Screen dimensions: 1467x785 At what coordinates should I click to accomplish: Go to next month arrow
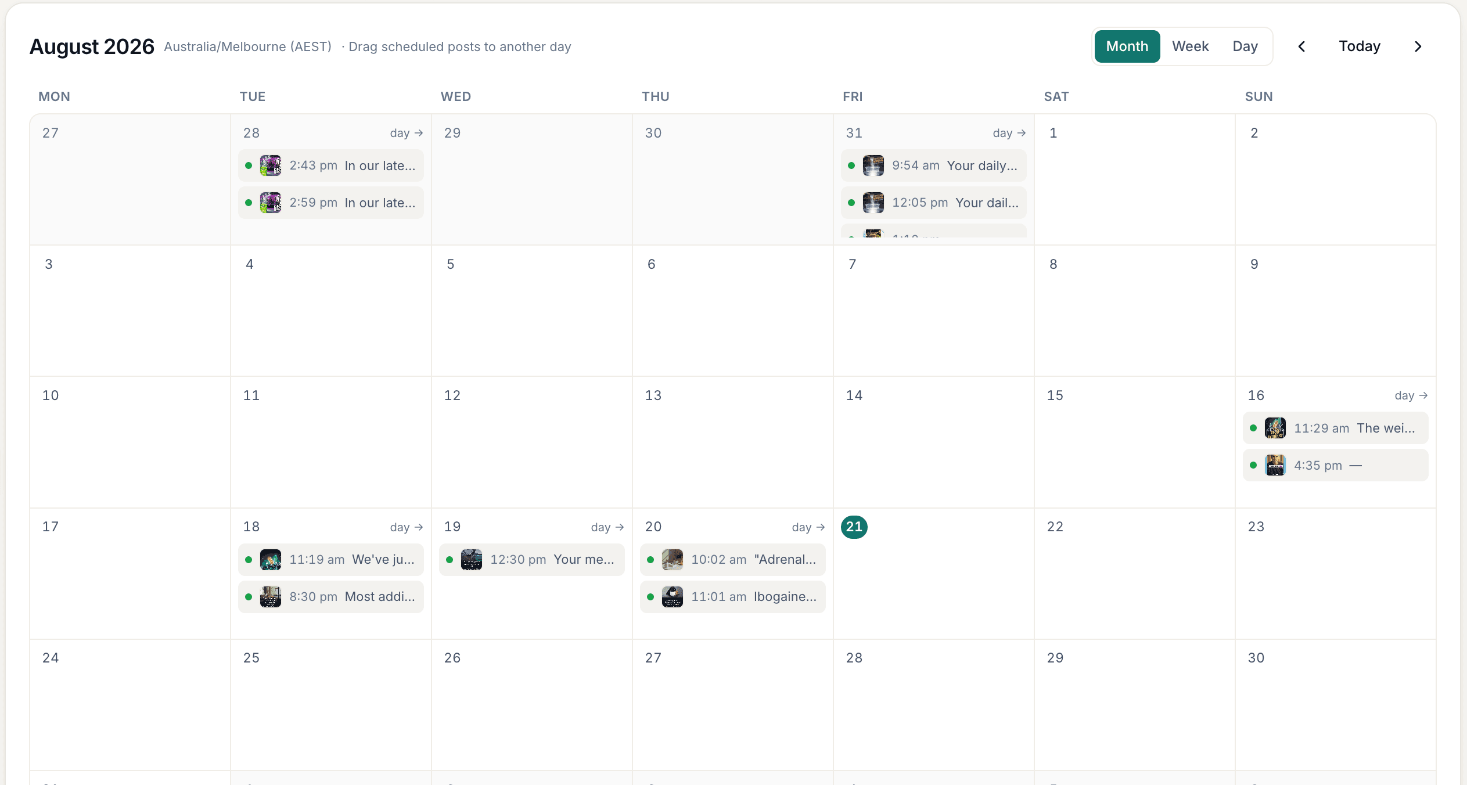(x=1418, y=46)
